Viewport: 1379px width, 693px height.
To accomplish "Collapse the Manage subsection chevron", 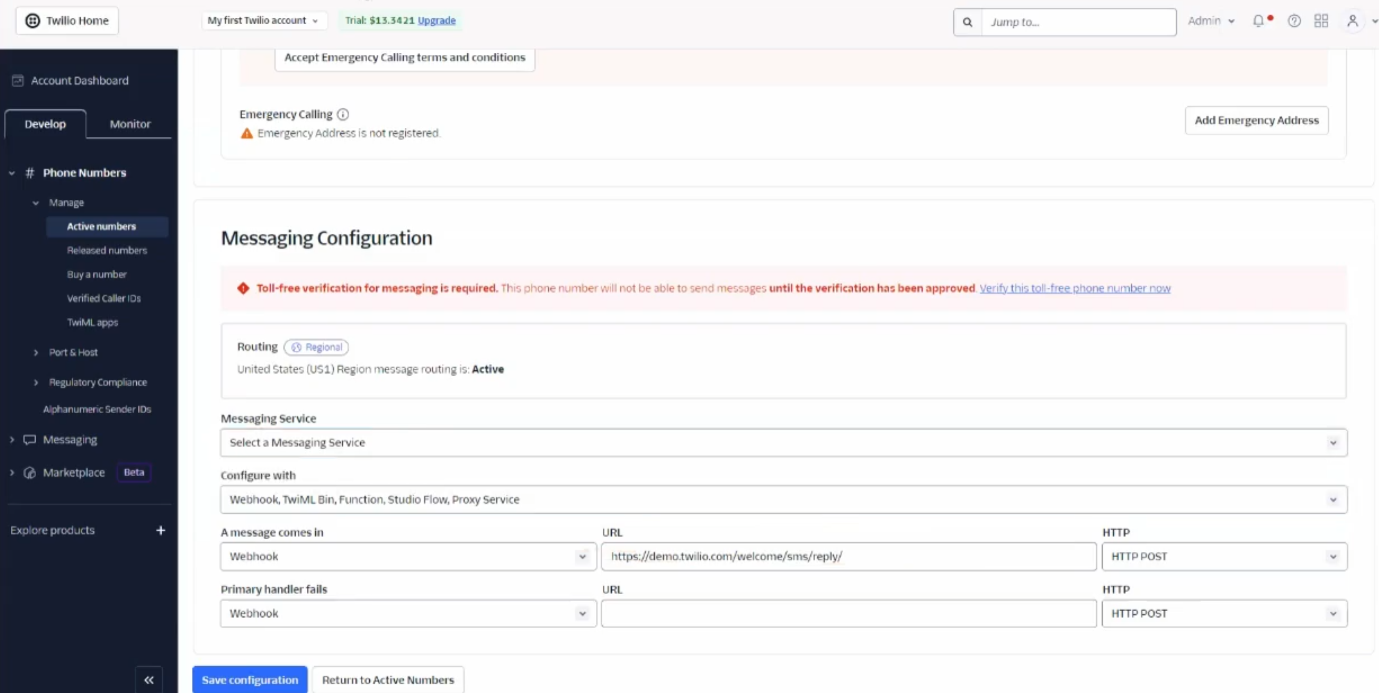I will coord(36,203).
